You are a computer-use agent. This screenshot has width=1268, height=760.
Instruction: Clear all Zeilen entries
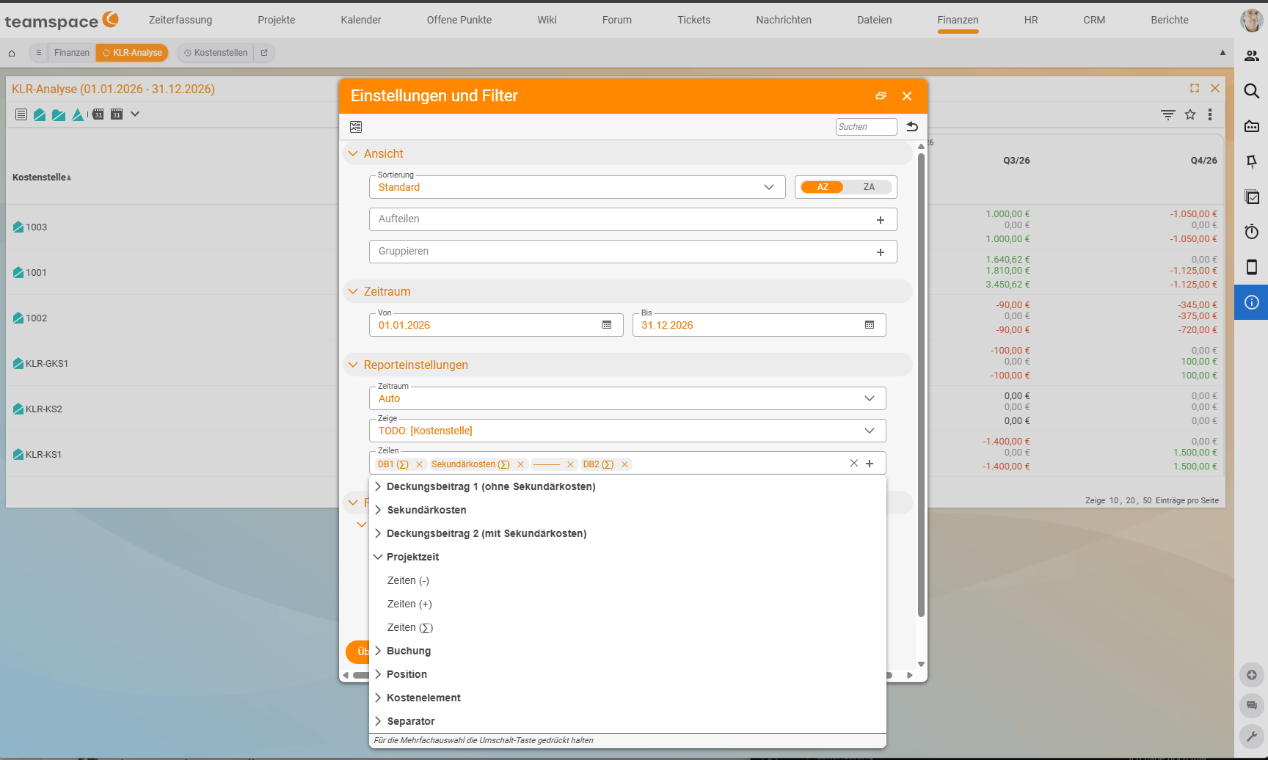tap(854, 463)
